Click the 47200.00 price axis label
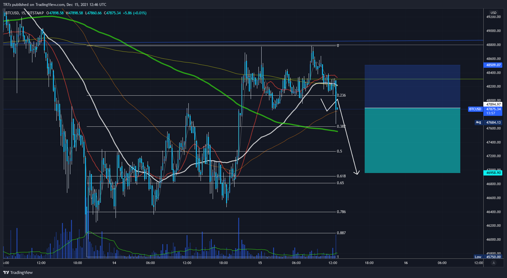Viewport: 507px width, 278px height. (x=494, y=156)
